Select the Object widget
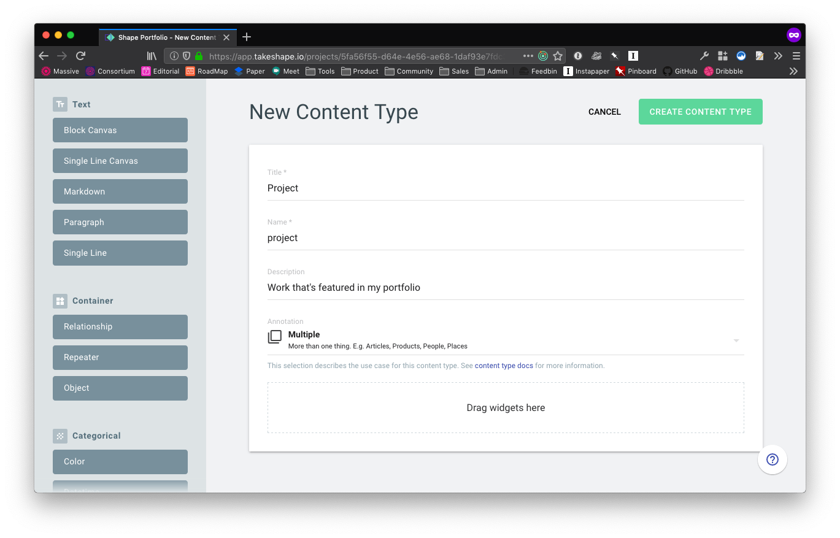 120,388
